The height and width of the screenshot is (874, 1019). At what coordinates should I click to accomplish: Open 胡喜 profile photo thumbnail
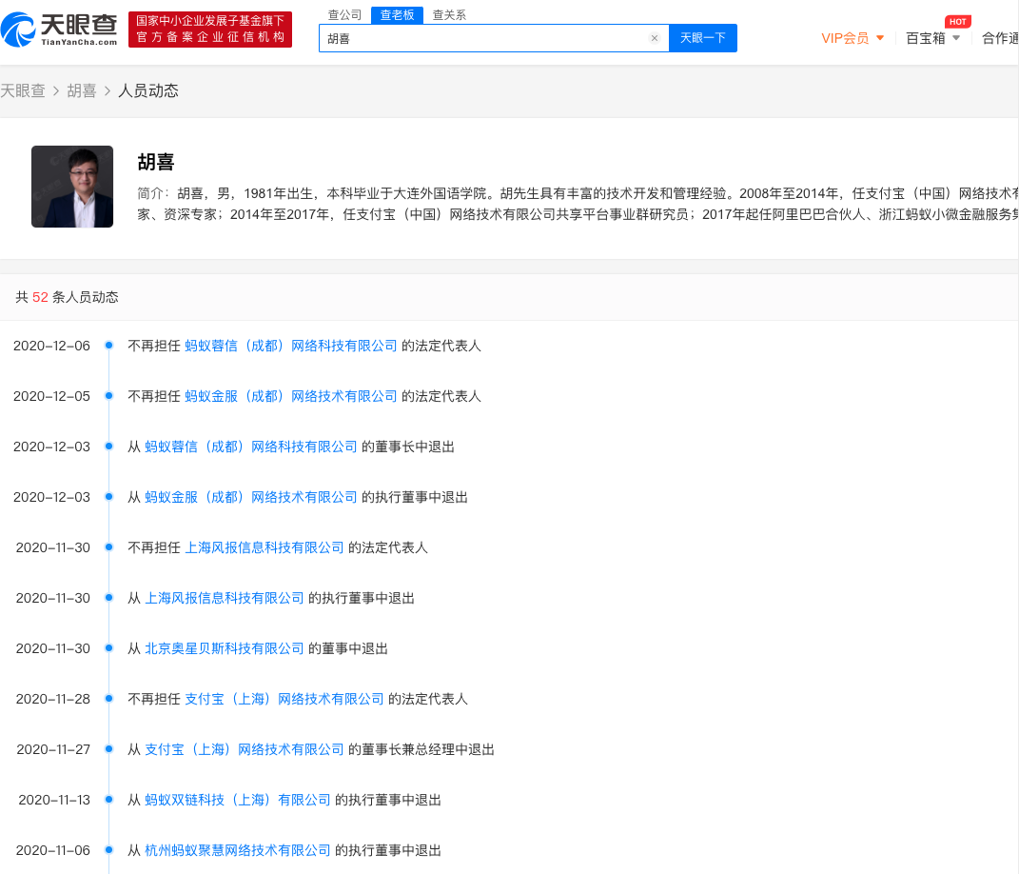[x=72, y=187]
